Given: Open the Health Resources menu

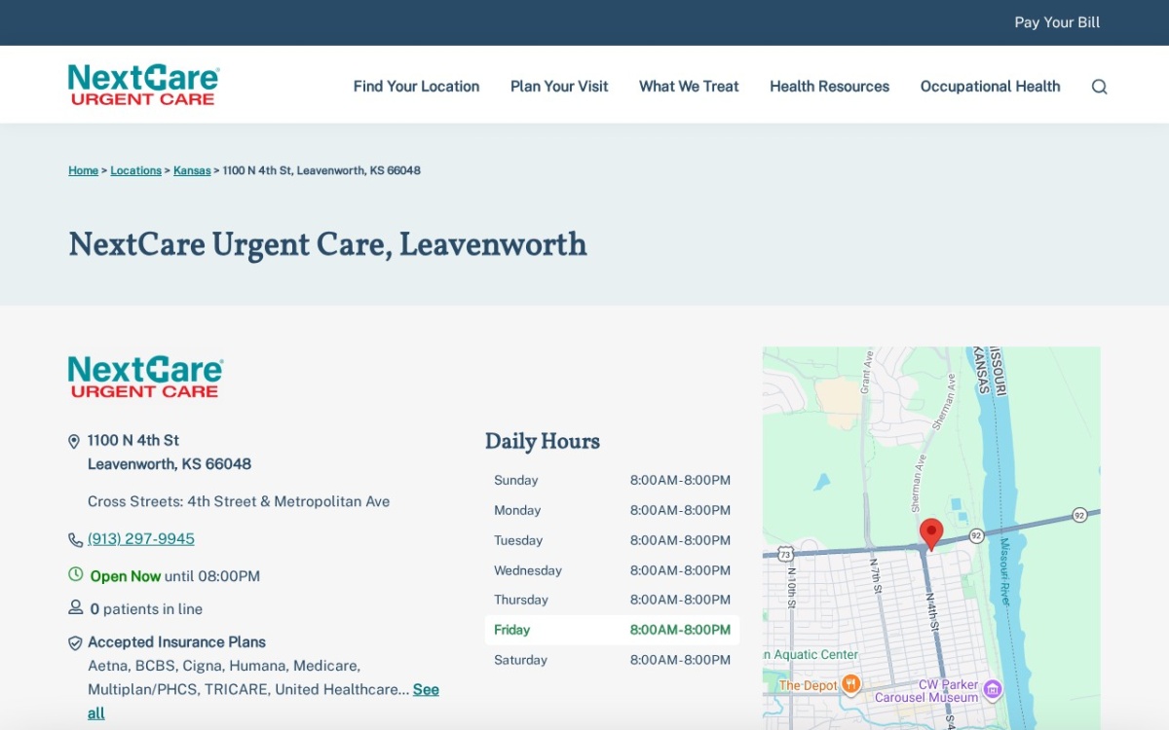Looking at the screenshot, I should [829, 87].
